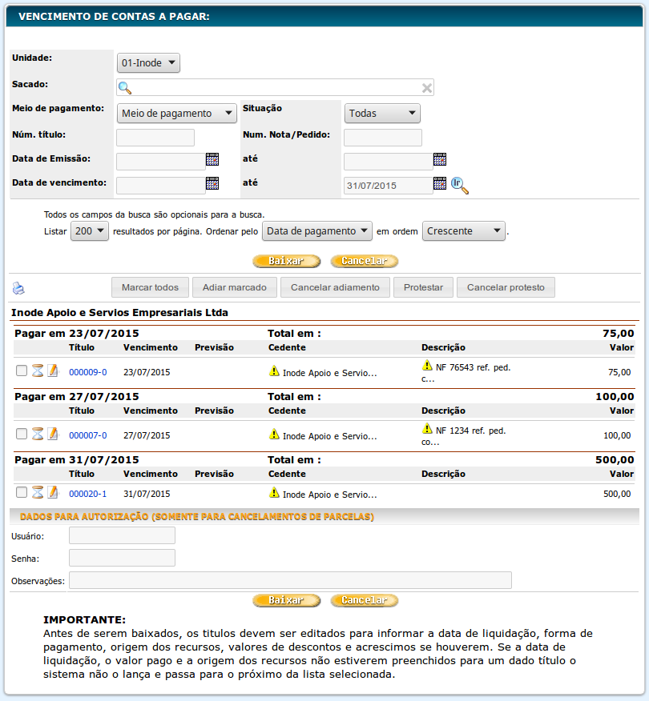The width and height of the screenshot is (649, 701).
Task: Open calendar for Data de vencimento start
Action: pos(212,183)
